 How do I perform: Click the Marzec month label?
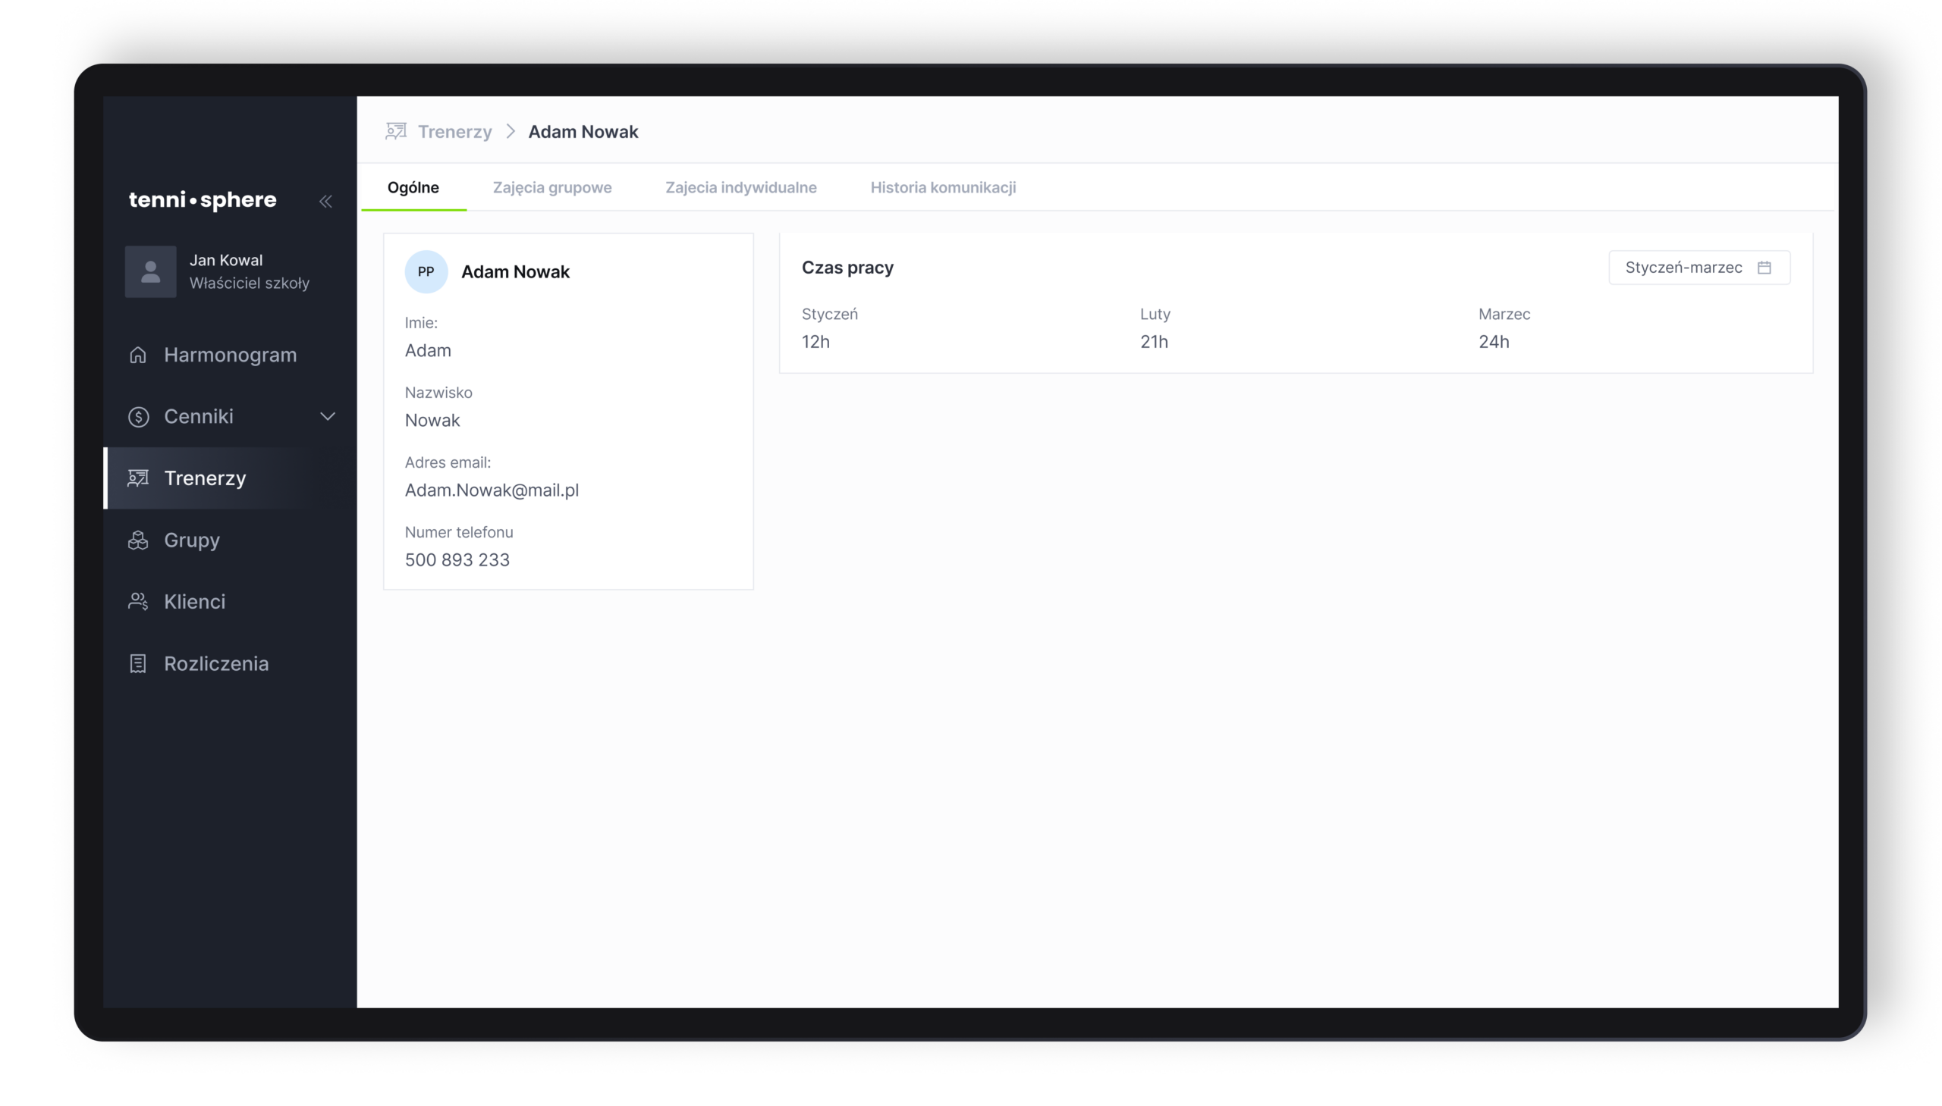(1504, 314)
